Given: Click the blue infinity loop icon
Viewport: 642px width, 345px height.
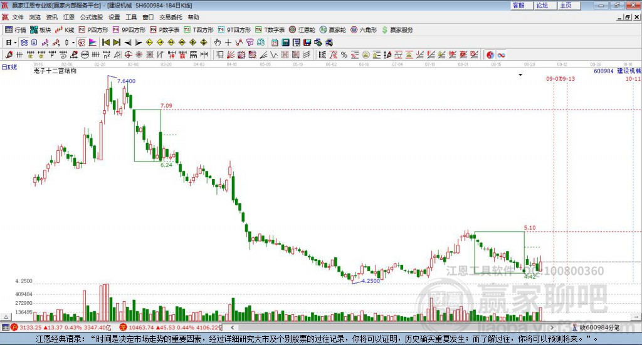Looking at the screenshot, I should (501, 54).
